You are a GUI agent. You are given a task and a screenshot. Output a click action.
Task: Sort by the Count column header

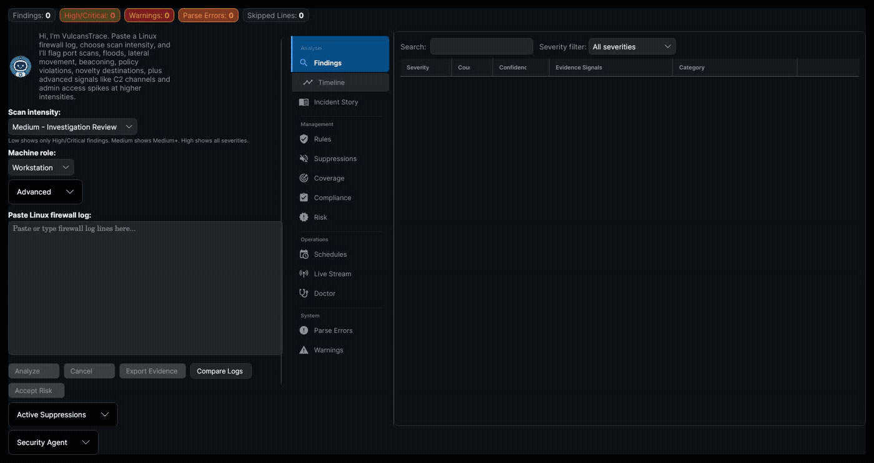pyautogui.click(x=472, y=67)
